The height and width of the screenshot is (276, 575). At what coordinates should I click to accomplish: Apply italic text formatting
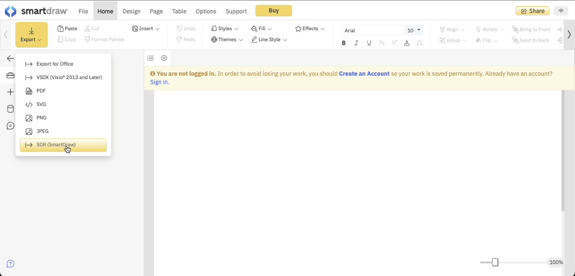coord(356,43)
